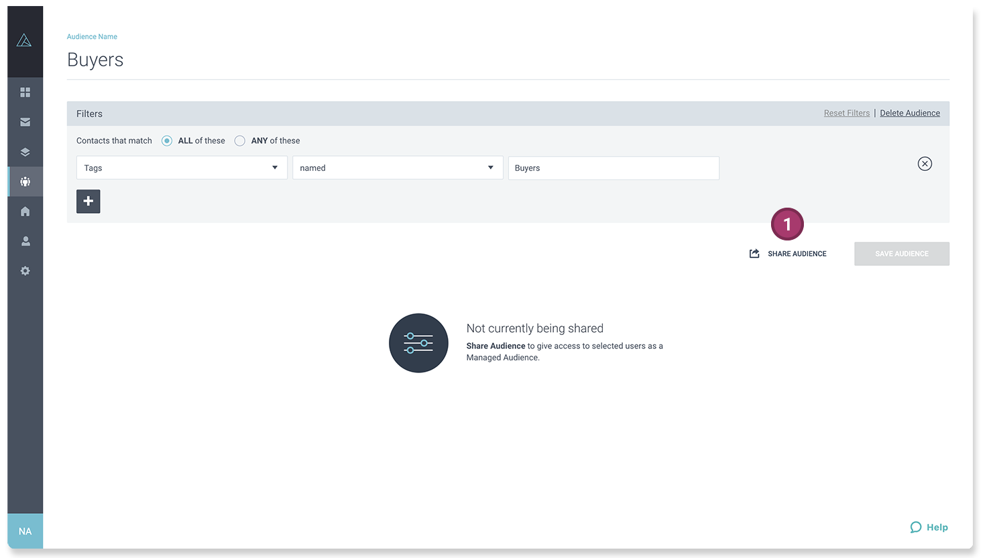
Task: Click the Filters section header label
Action: (x=89, y=114)
